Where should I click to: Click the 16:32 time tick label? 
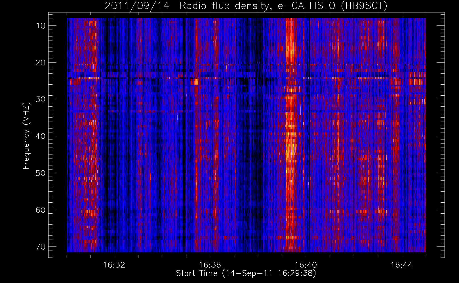(114, 265)
